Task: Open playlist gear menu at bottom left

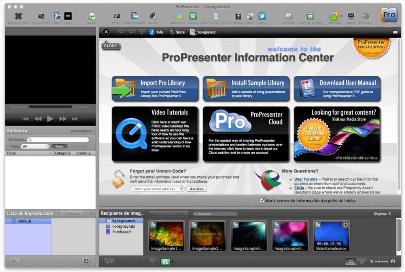Action: click(15, 261)
